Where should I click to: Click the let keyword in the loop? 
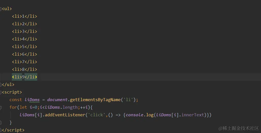click(x=23, y=107)
